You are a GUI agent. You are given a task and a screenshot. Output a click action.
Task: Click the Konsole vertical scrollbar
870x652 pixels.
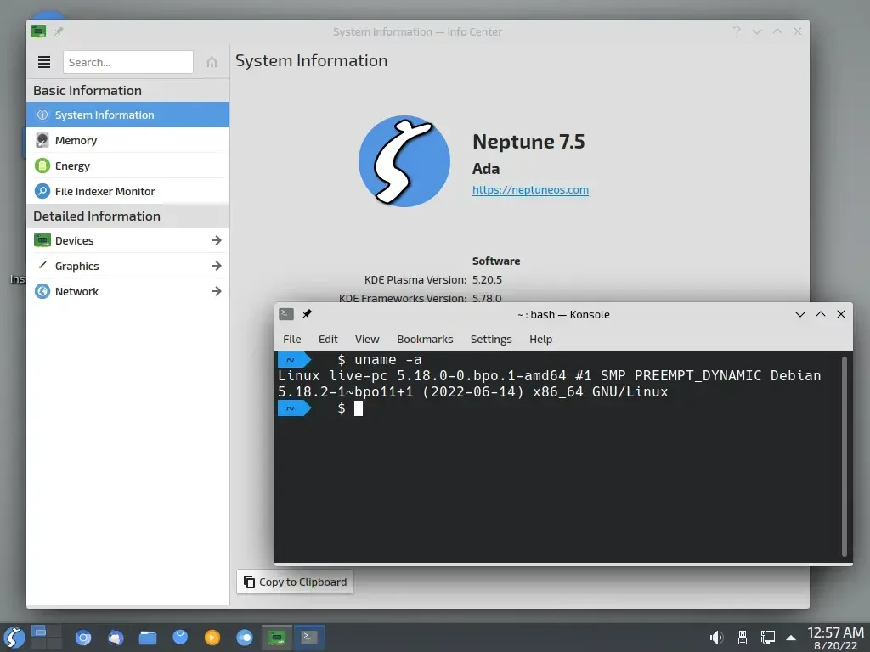coord(845,456)
